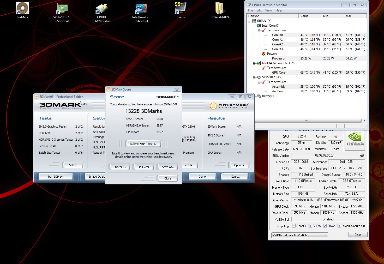
Task: Click the scrollbar right arrow in Hardware Monitor
Action: point(365,121)
